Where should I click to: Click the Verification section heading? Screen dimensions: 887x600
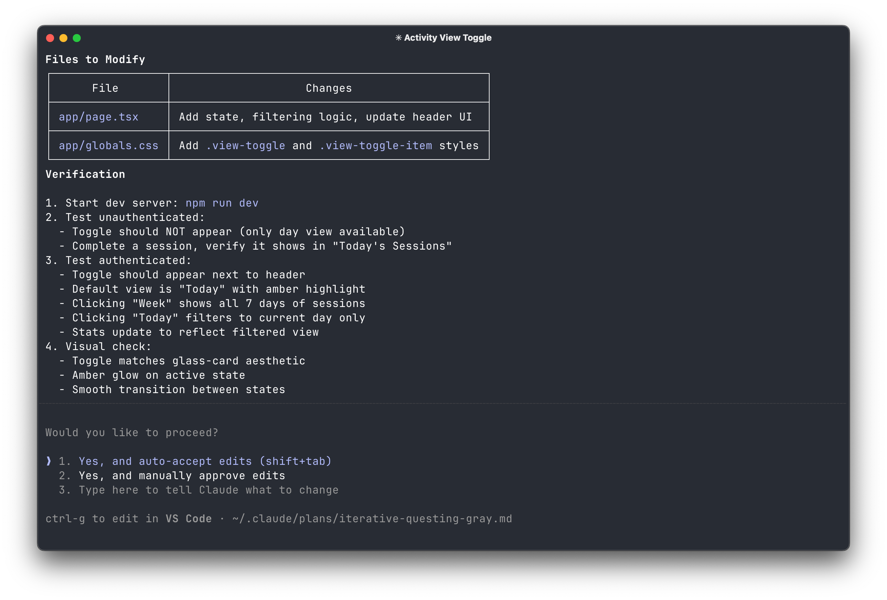click(85, 175)
